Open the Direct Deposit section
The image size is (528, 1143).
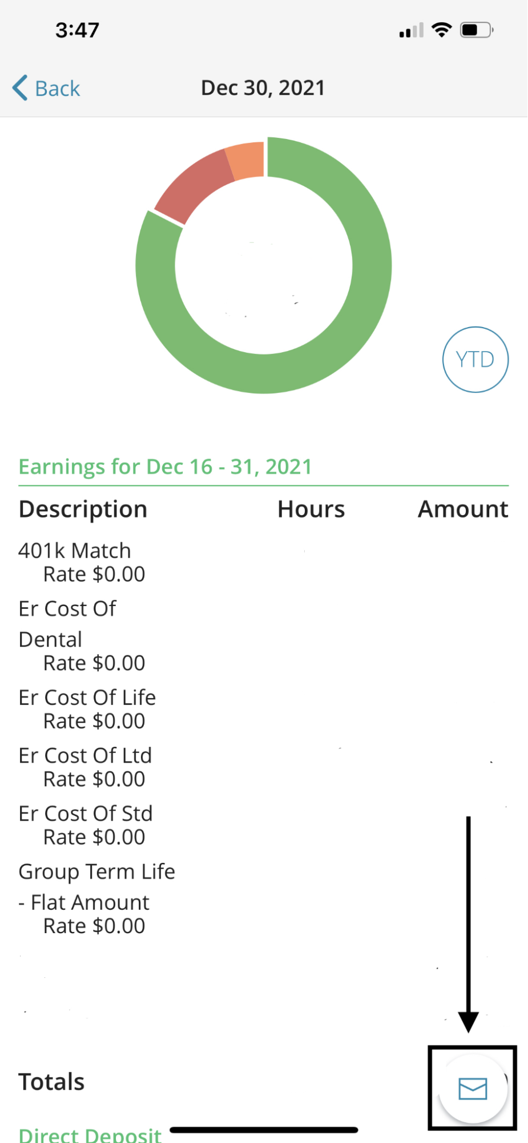[90, 1134]
